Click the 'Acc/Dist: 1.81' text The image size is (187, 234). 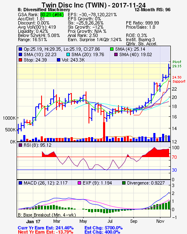click(x=31, y=19)
